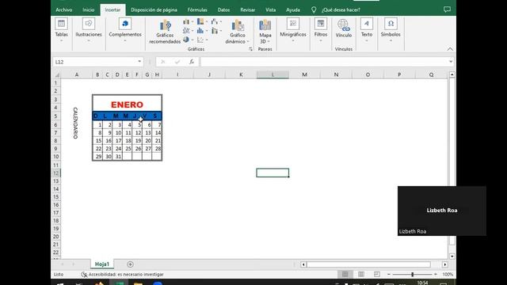
Task: Open the Archivo menu
Action: 64,10
